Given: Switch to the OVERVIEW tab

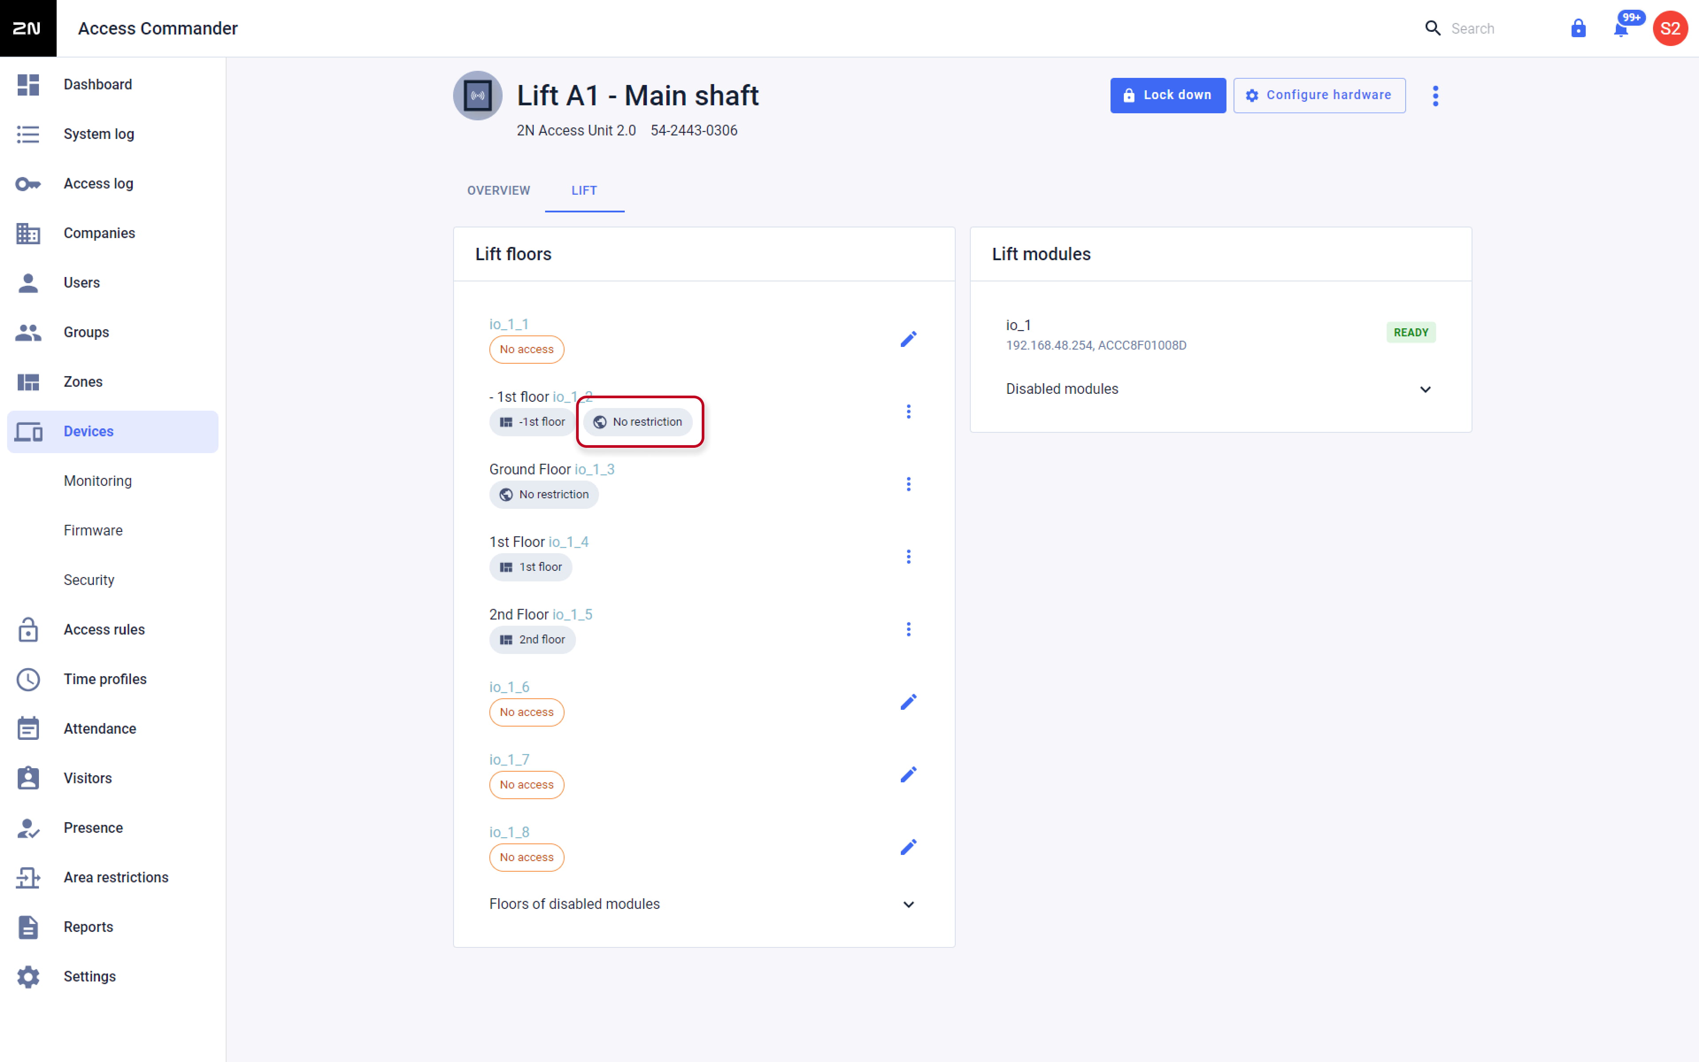Looking at the screenshot, I should pos(499,190).
